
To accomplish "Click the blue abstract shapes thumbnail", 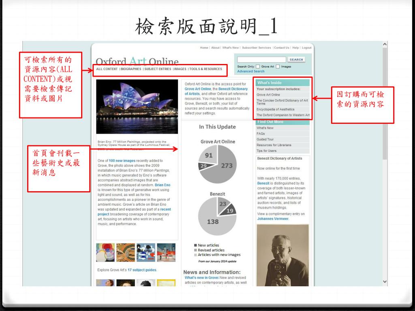I will (x=146, y=253).
